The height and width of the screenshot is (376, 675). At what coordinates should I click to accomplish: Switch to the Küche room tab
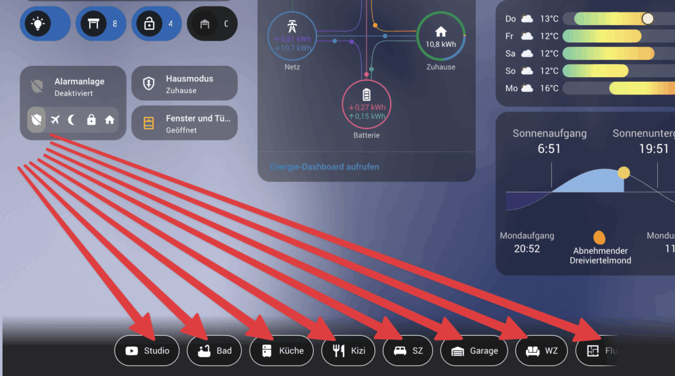pyautogui.click(x=281, y=351)
